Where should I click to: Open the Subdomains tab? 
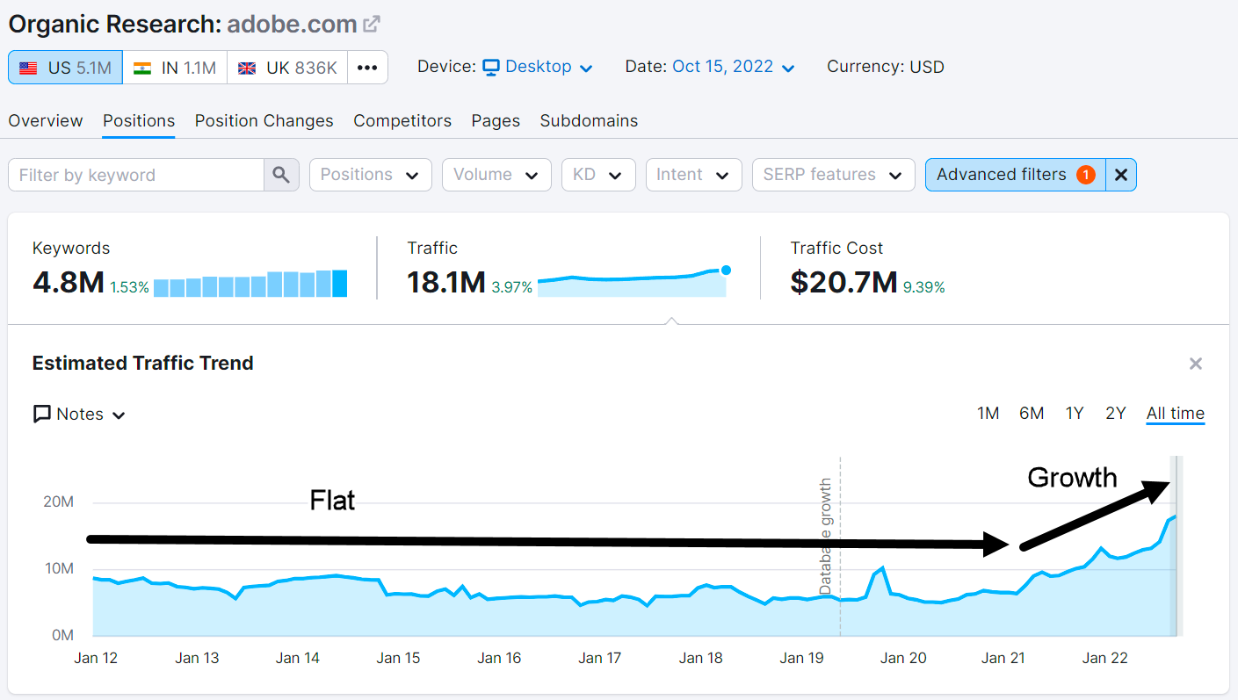tap(589, 120)
